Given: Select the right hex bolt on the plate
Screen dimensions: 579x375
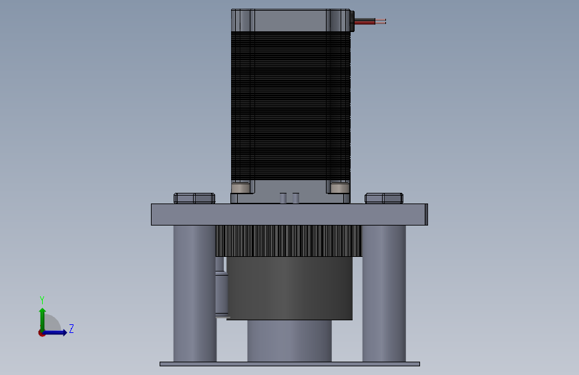Looking at the screenshot, I should [x=384, y=198].
